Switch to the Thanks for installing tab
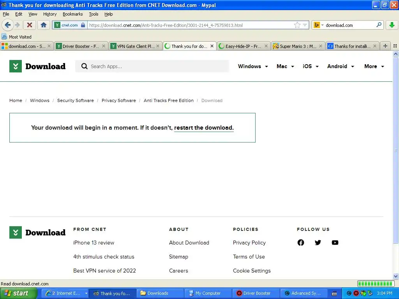 click(x=352, y=46)
